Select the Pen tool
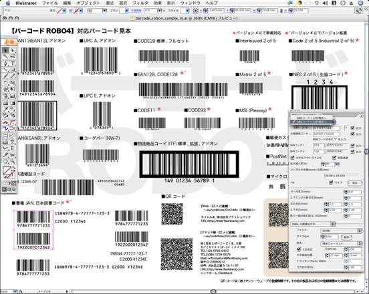This screenshot has width=369, height=294. coord(5,63)
